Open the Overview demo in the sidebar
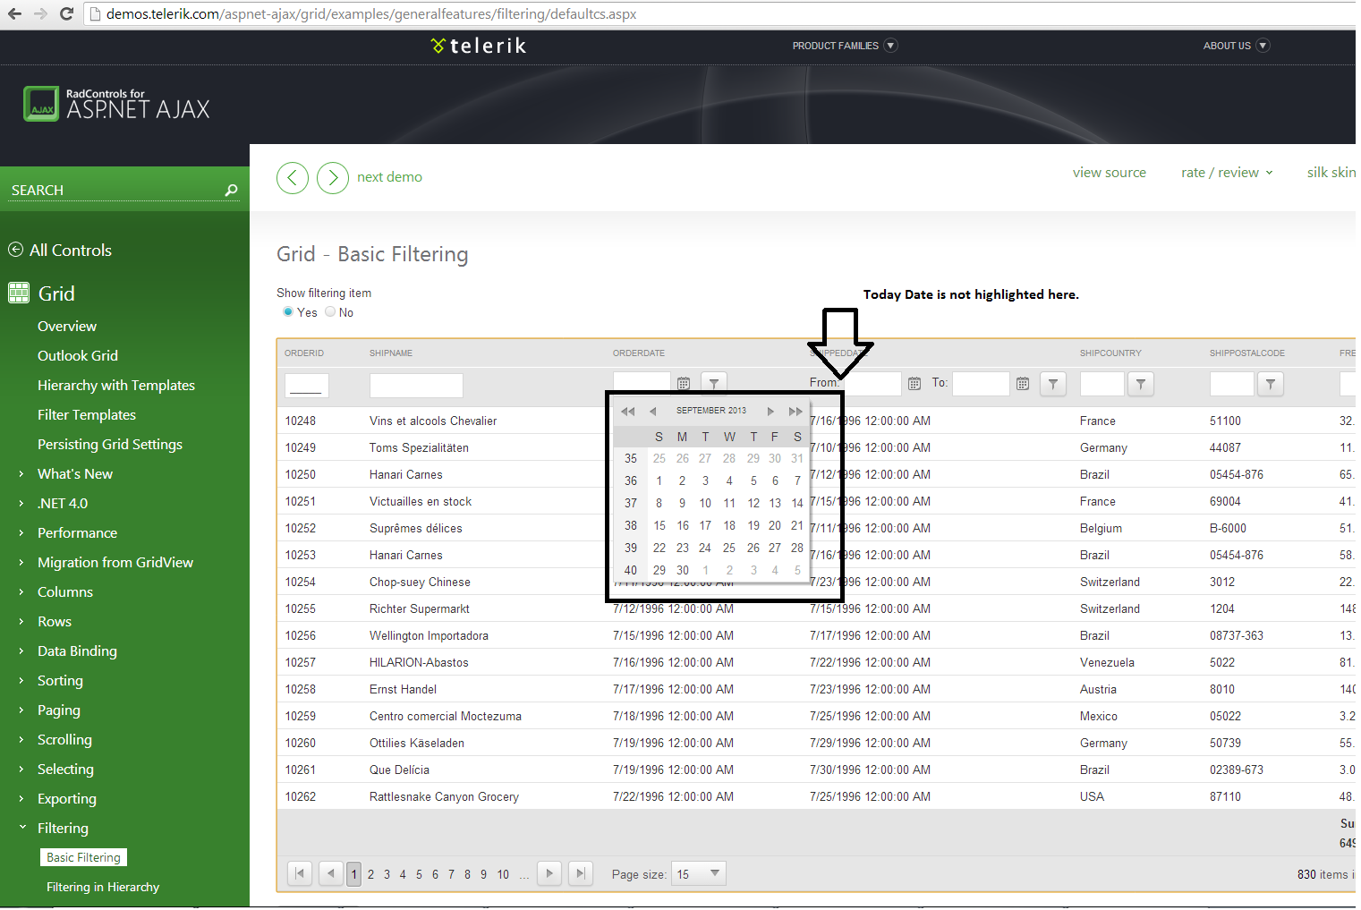1361x910 pixels. (67, 327)
